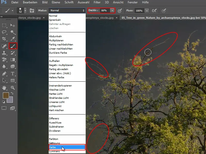
Task: Select the Rectangular Marquee tool
Action: pos(4,25)
